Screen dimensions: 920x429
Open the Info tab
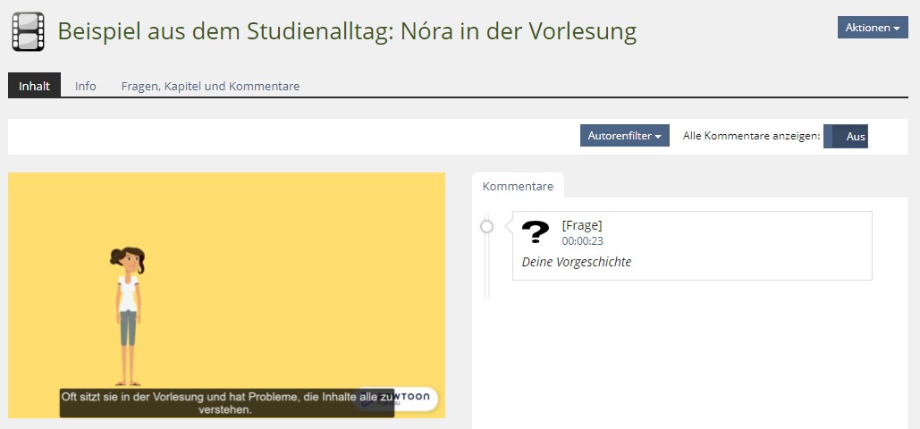86,86
